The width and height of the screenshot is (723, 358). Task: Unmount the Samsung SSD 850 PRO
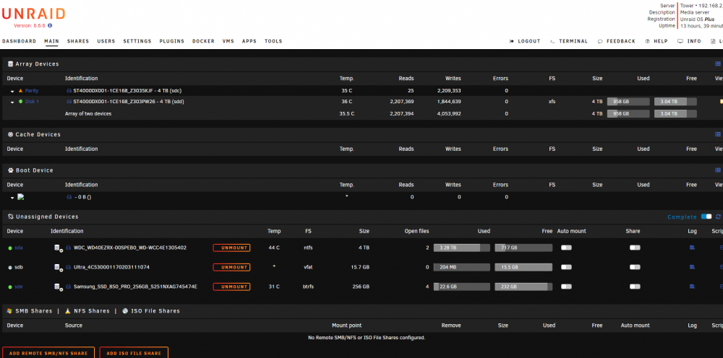point(231,287)
